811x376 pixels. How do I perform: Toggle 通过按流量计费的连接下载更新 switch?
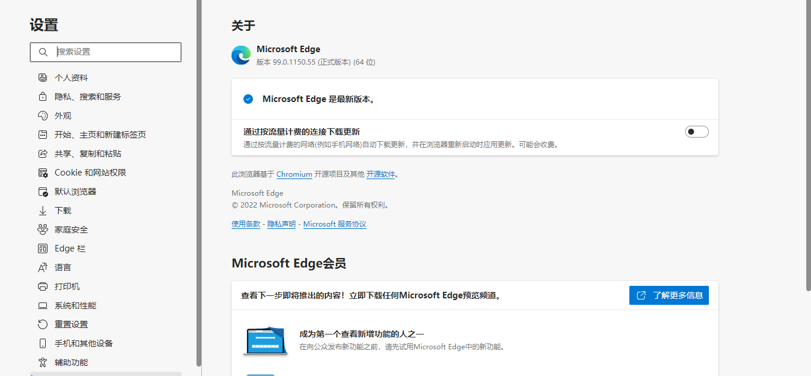tap(697, 132)
